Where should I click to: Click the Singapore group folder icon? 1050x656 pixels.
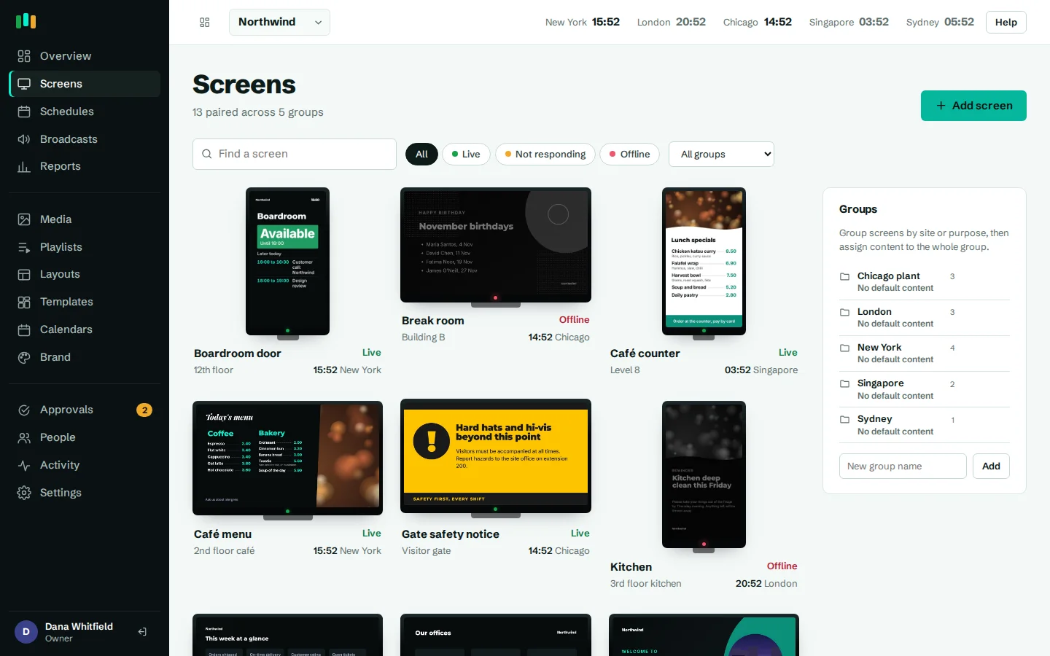[x=844, y=383]
